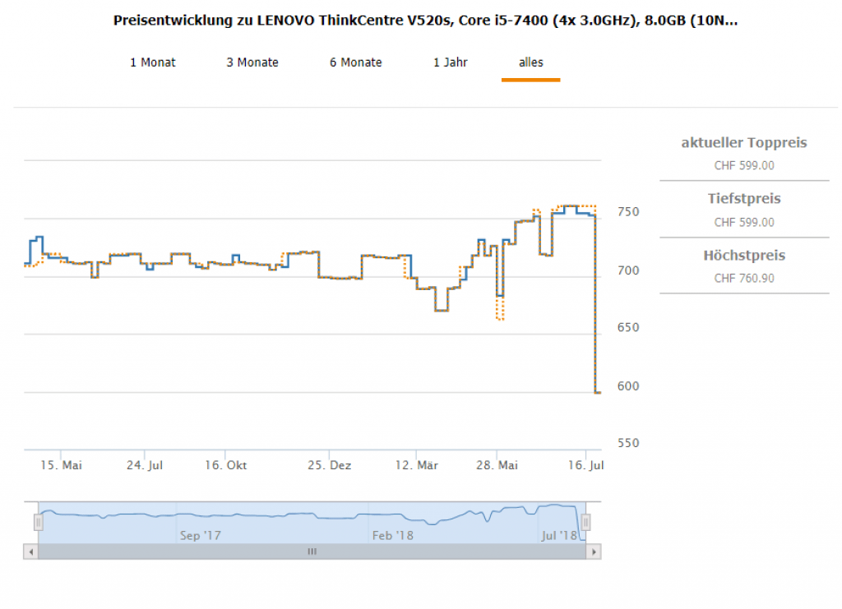The image size is (842, 609).
Task: Click the 28. Mai x-axis label
Action: 497,465
